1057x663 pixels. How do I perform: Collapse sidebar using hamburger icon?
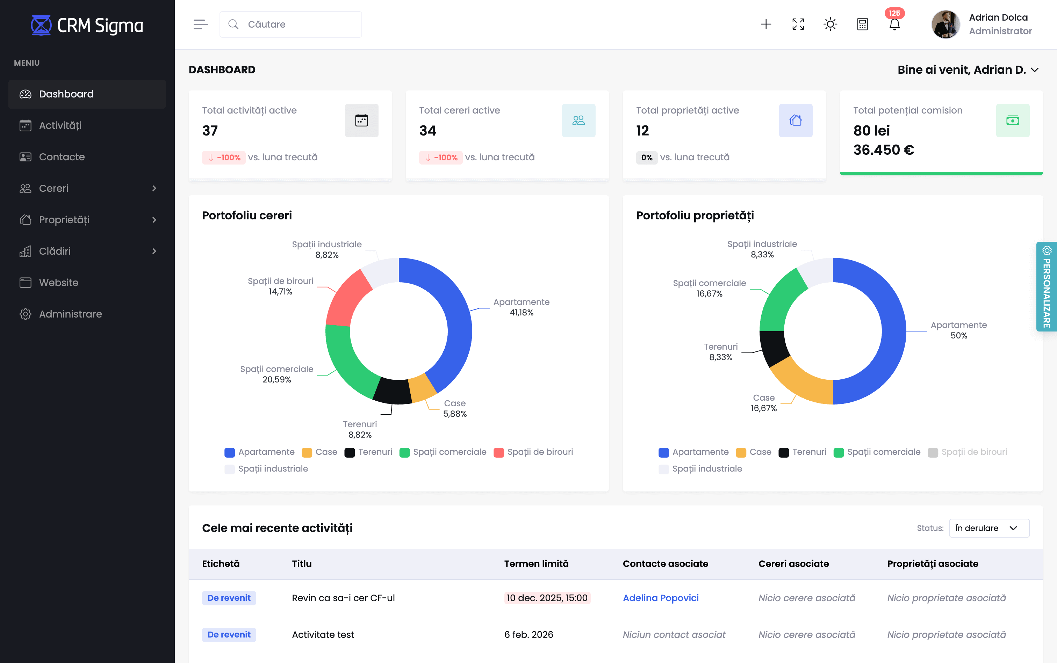tap(200, 24)
